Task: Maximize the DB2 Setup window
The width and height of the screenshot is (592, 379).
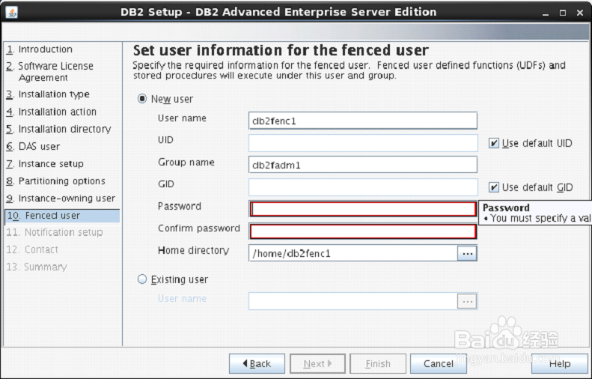Action: tap(563, 13)
